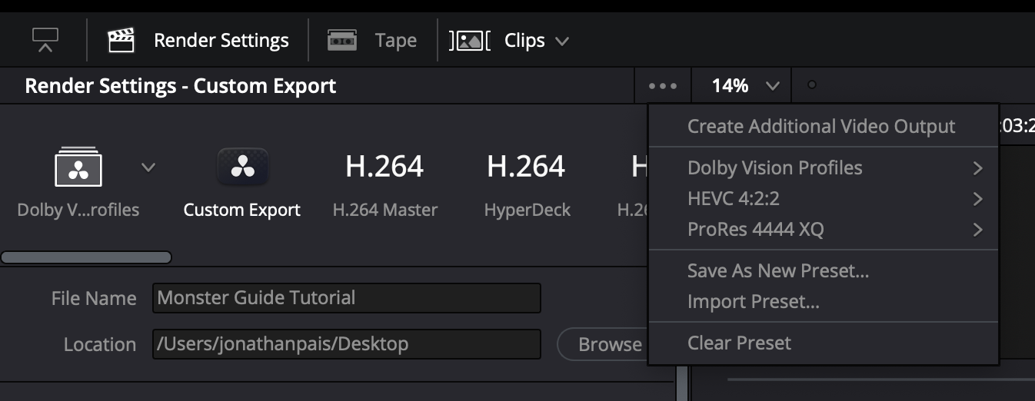This screenshot has width=1035, height=401.
Task: Click the Render Settings clapperboard icon
Action: pos(121,40)
